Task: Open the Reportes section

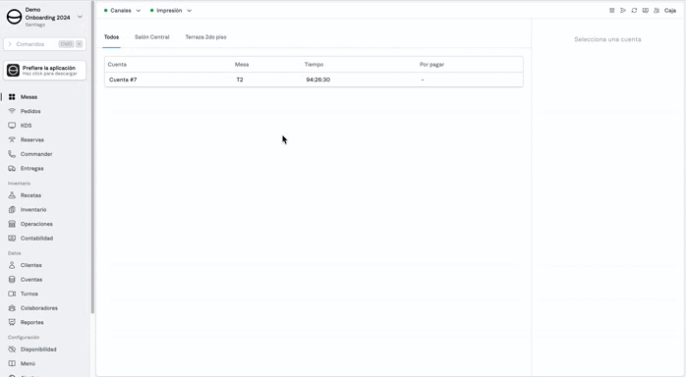Action: 31,322
